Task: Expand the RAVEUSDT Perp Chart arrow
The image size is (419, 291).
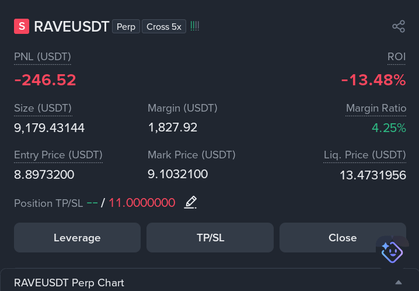Action: click(x=399, y=282)
